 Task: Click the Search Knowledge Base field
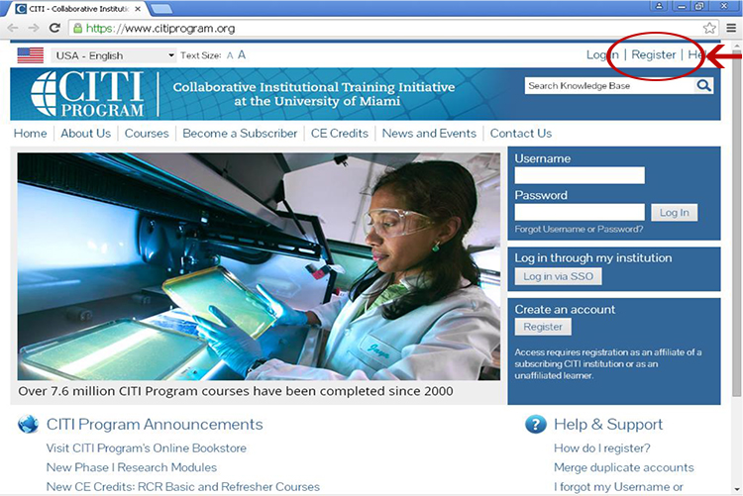610,86
